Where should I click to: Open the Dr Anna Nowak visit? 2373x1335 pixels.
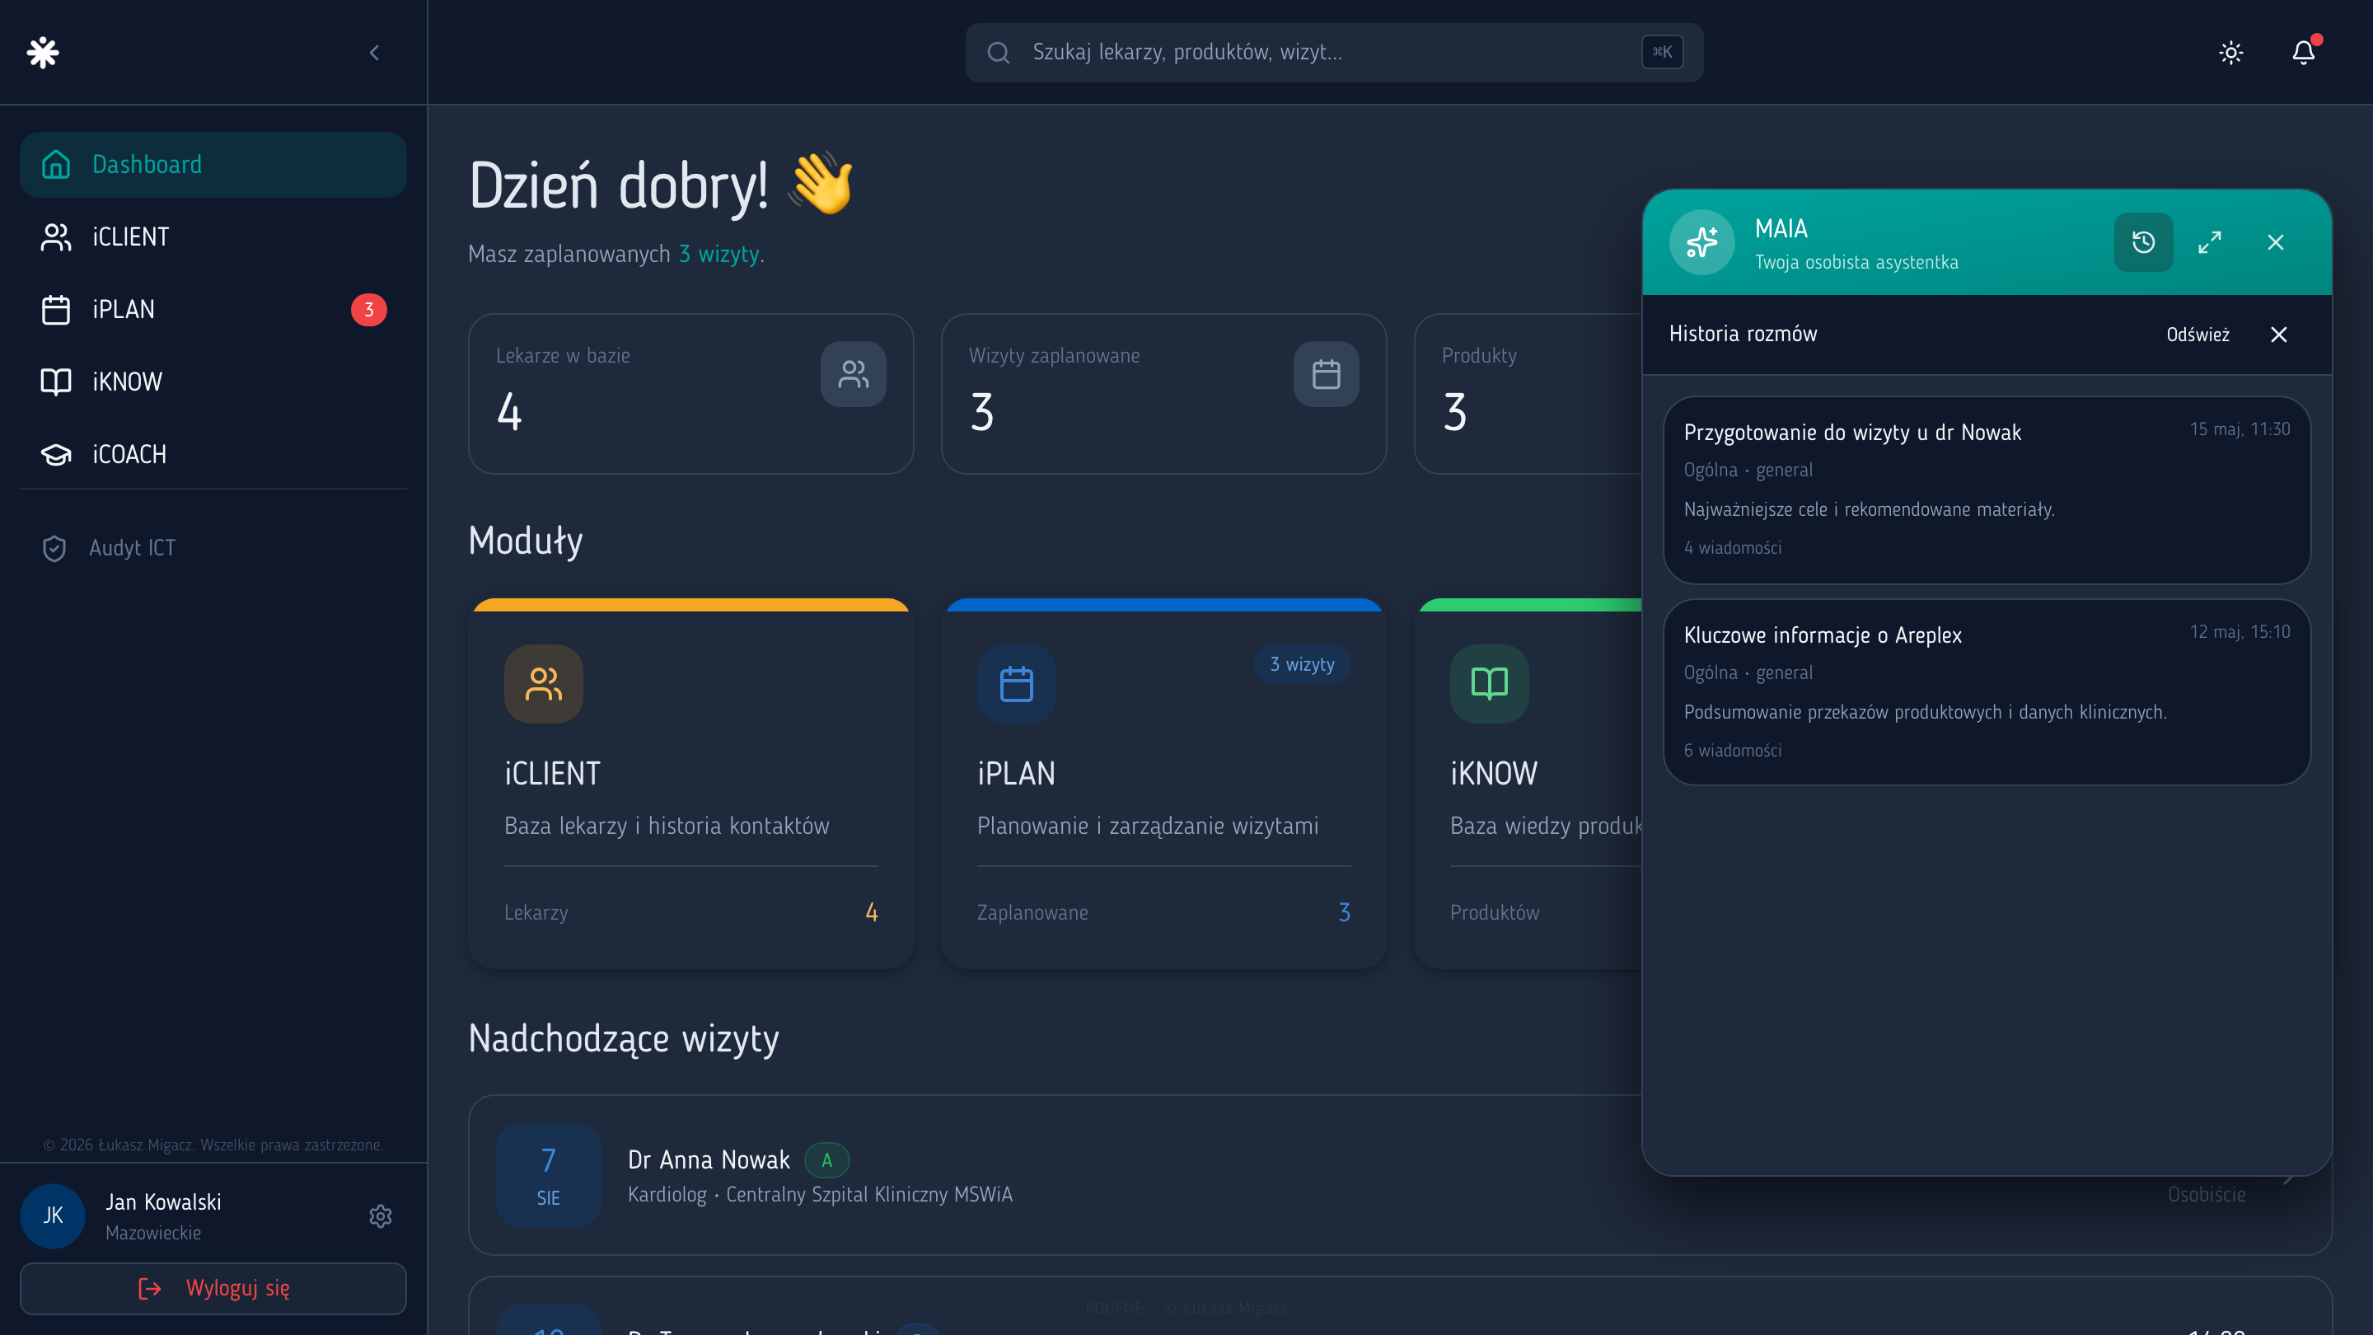pos(1399,1174)
